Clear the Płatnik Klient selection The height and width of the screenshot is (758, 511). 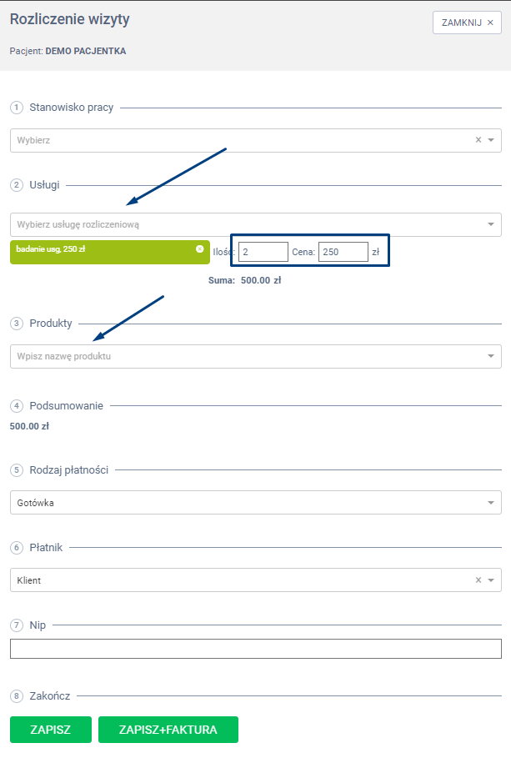(478, 580)
